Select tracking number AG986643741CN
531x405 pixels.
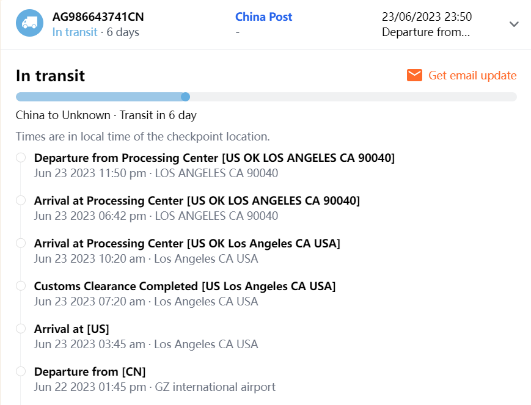(x=98, y=17)
